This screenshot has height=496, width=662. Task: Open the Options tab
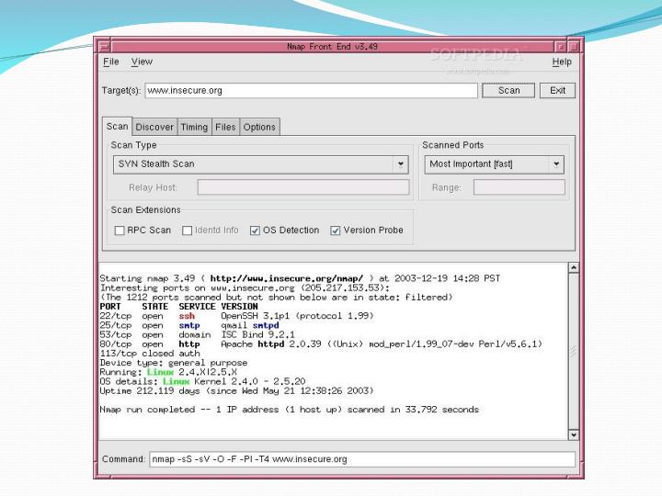point(259,127)
